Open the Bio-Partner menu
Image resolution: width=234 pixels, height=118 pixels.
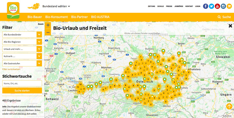coord(79,17)
